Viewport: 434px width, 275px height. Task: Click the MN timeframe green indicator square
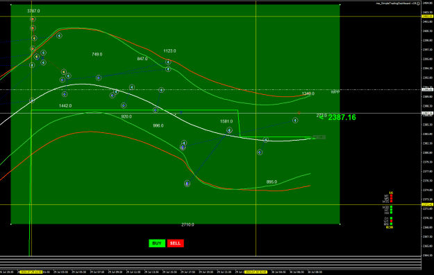391,224
